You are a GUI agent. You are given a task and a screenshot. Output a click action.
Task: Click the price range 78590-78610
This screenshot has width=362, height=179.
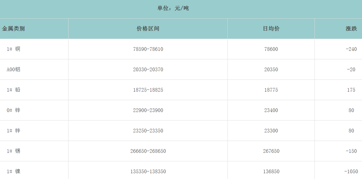pos(148,49)
